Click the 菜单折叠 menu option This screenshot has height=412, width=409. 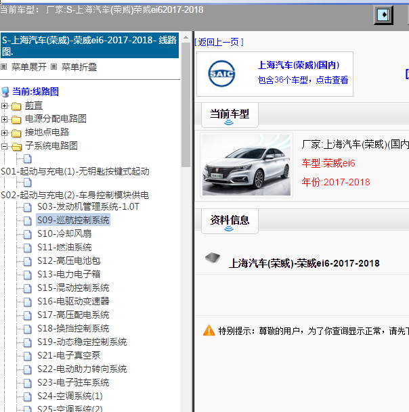tap(79, 67)
